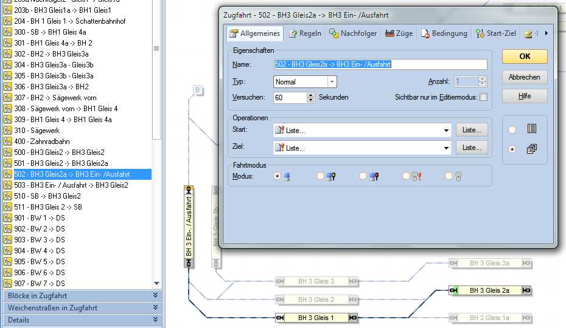Click the icon on the Züge tab
The height and width of the screenshot is (328, 566).
tap(389, 33)
